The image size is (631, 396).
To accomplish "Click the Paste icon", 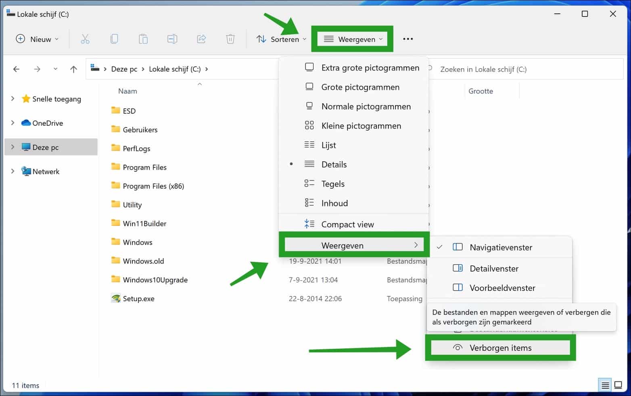I will click(x=143, y=39).
